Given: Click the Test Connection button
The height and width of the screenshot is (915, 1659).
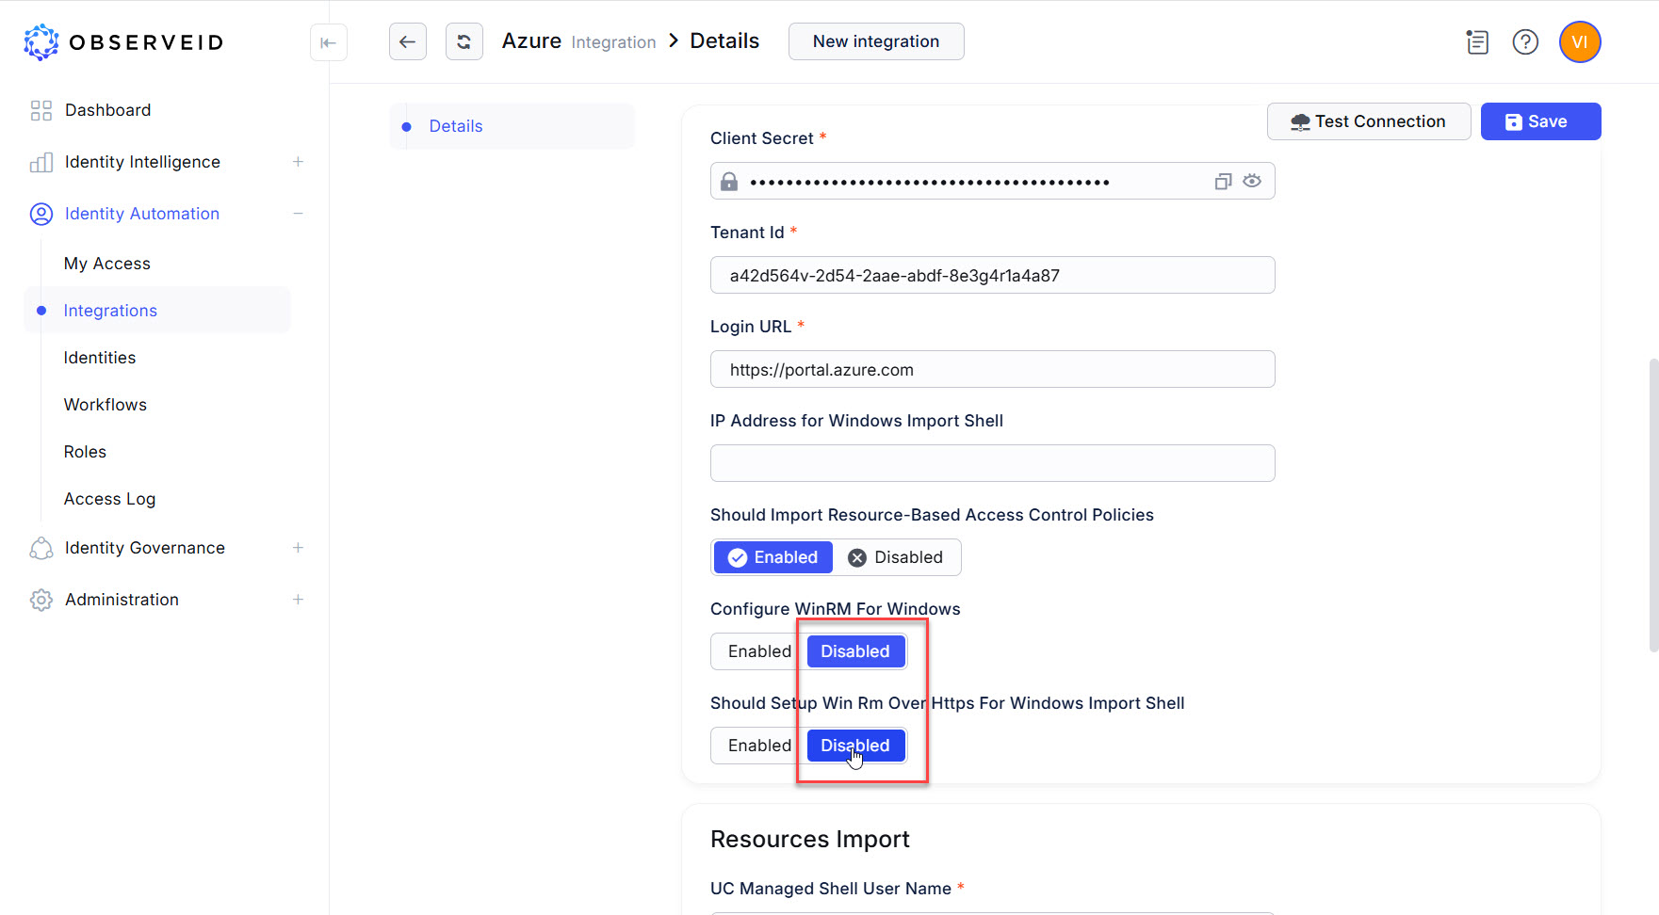Looking at the screenshot, I should pyautogui.click(x=1368, y=121).
